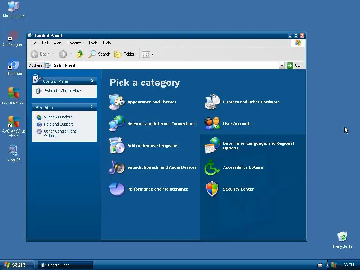The height and width of the screenshot is (270, 360).
Task: Click the Add or Remove Programs link text
Action: (153, 146)
